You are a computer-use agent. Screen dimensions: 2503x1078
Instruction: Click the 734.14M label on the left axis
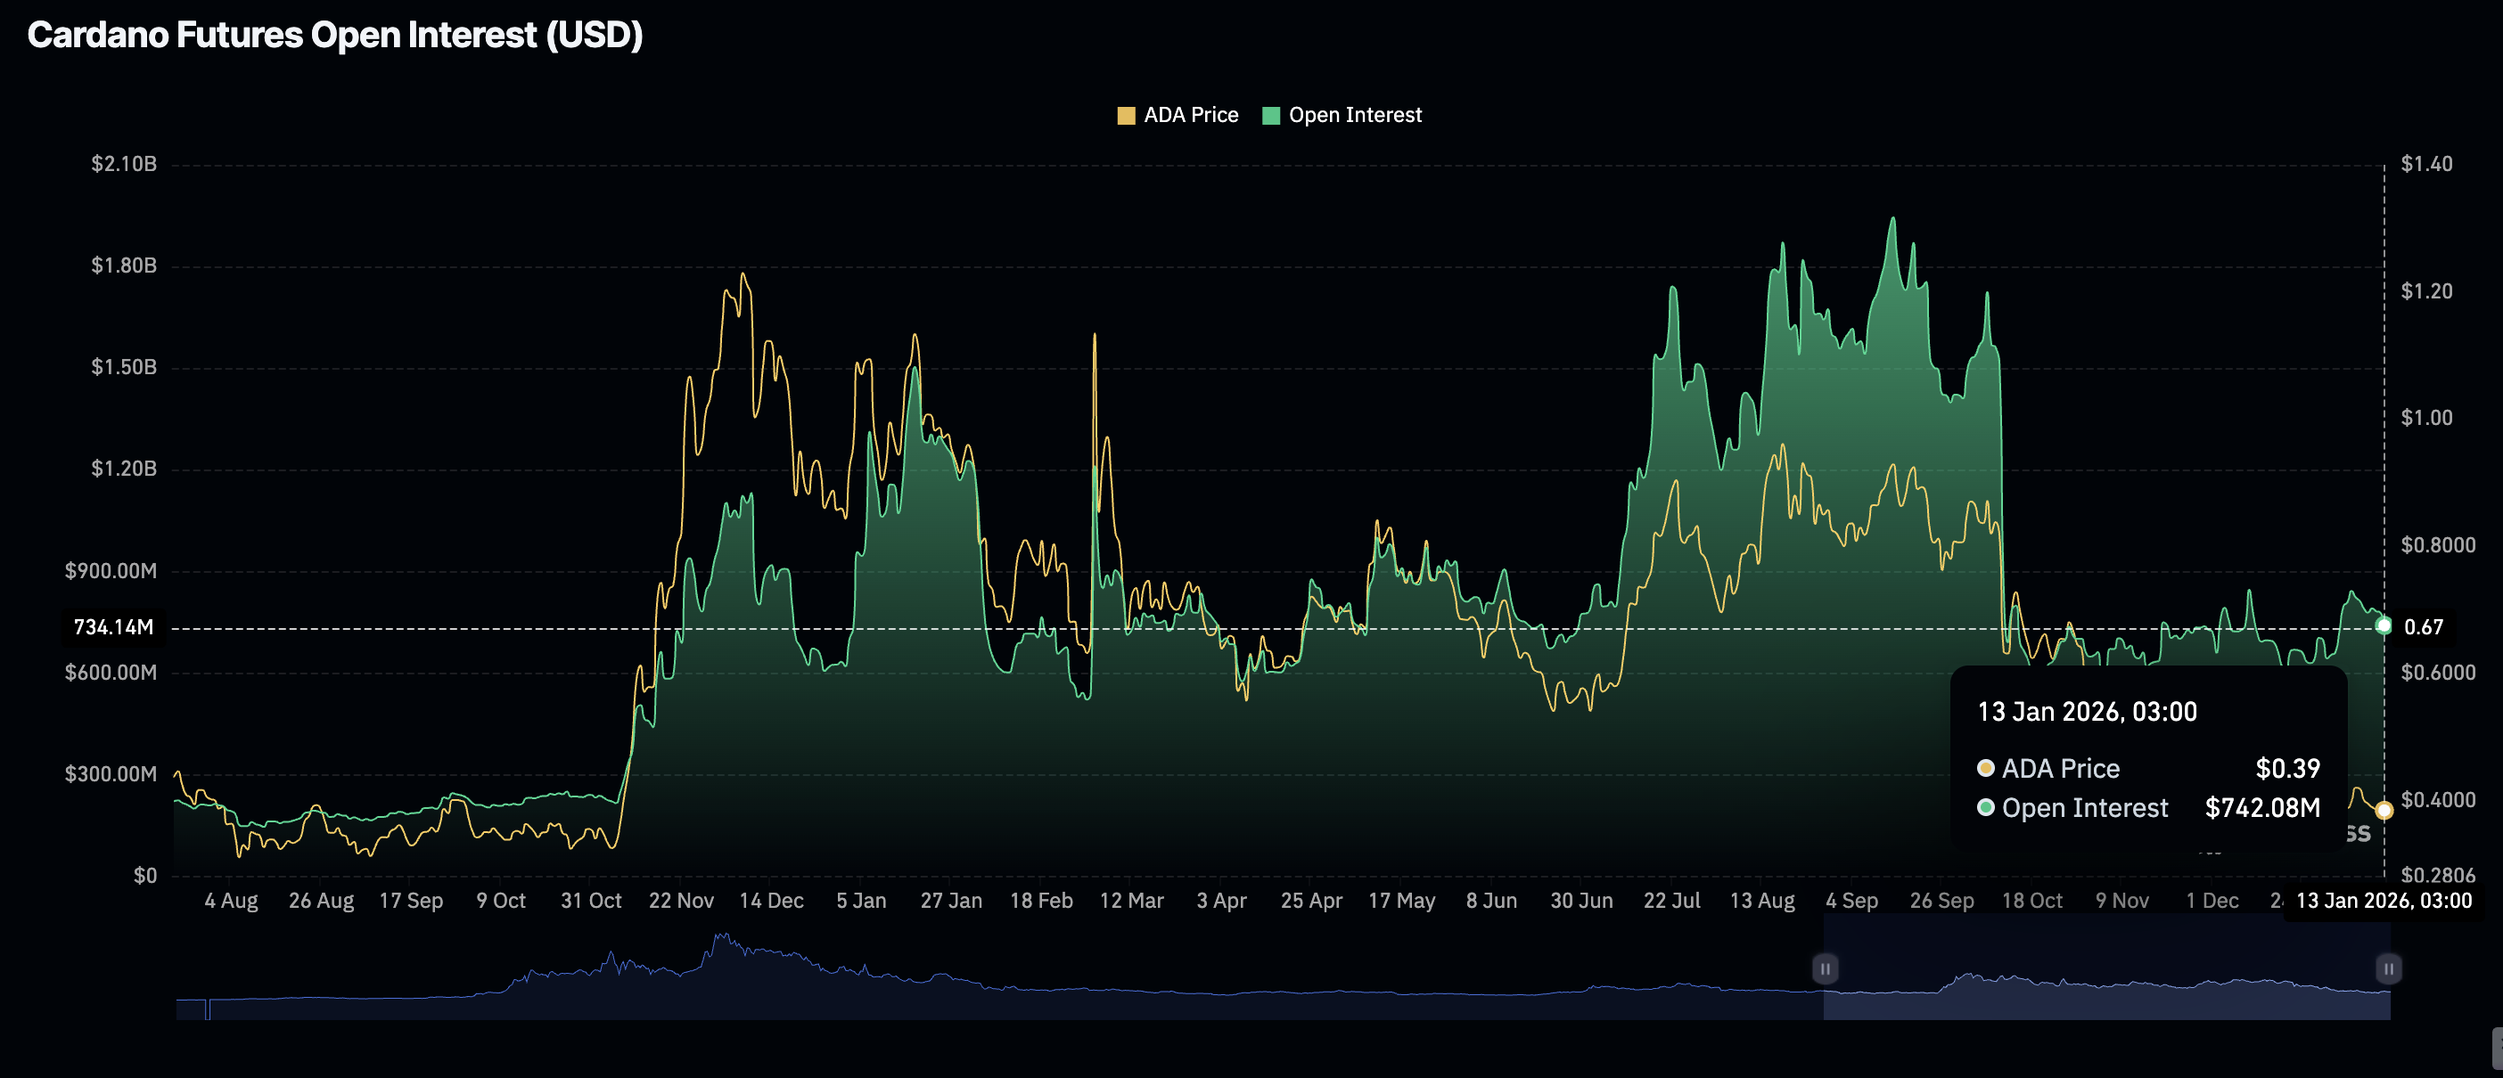[x=115, y=626]
